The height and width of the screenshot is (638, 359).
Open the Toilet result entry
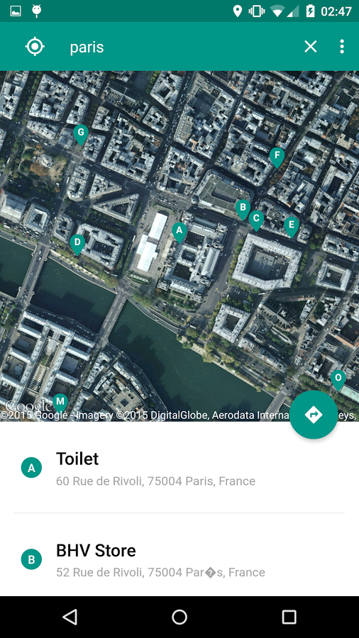179,468
